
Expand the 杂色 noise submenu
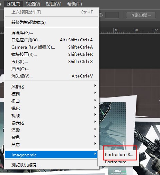[52, 137]
